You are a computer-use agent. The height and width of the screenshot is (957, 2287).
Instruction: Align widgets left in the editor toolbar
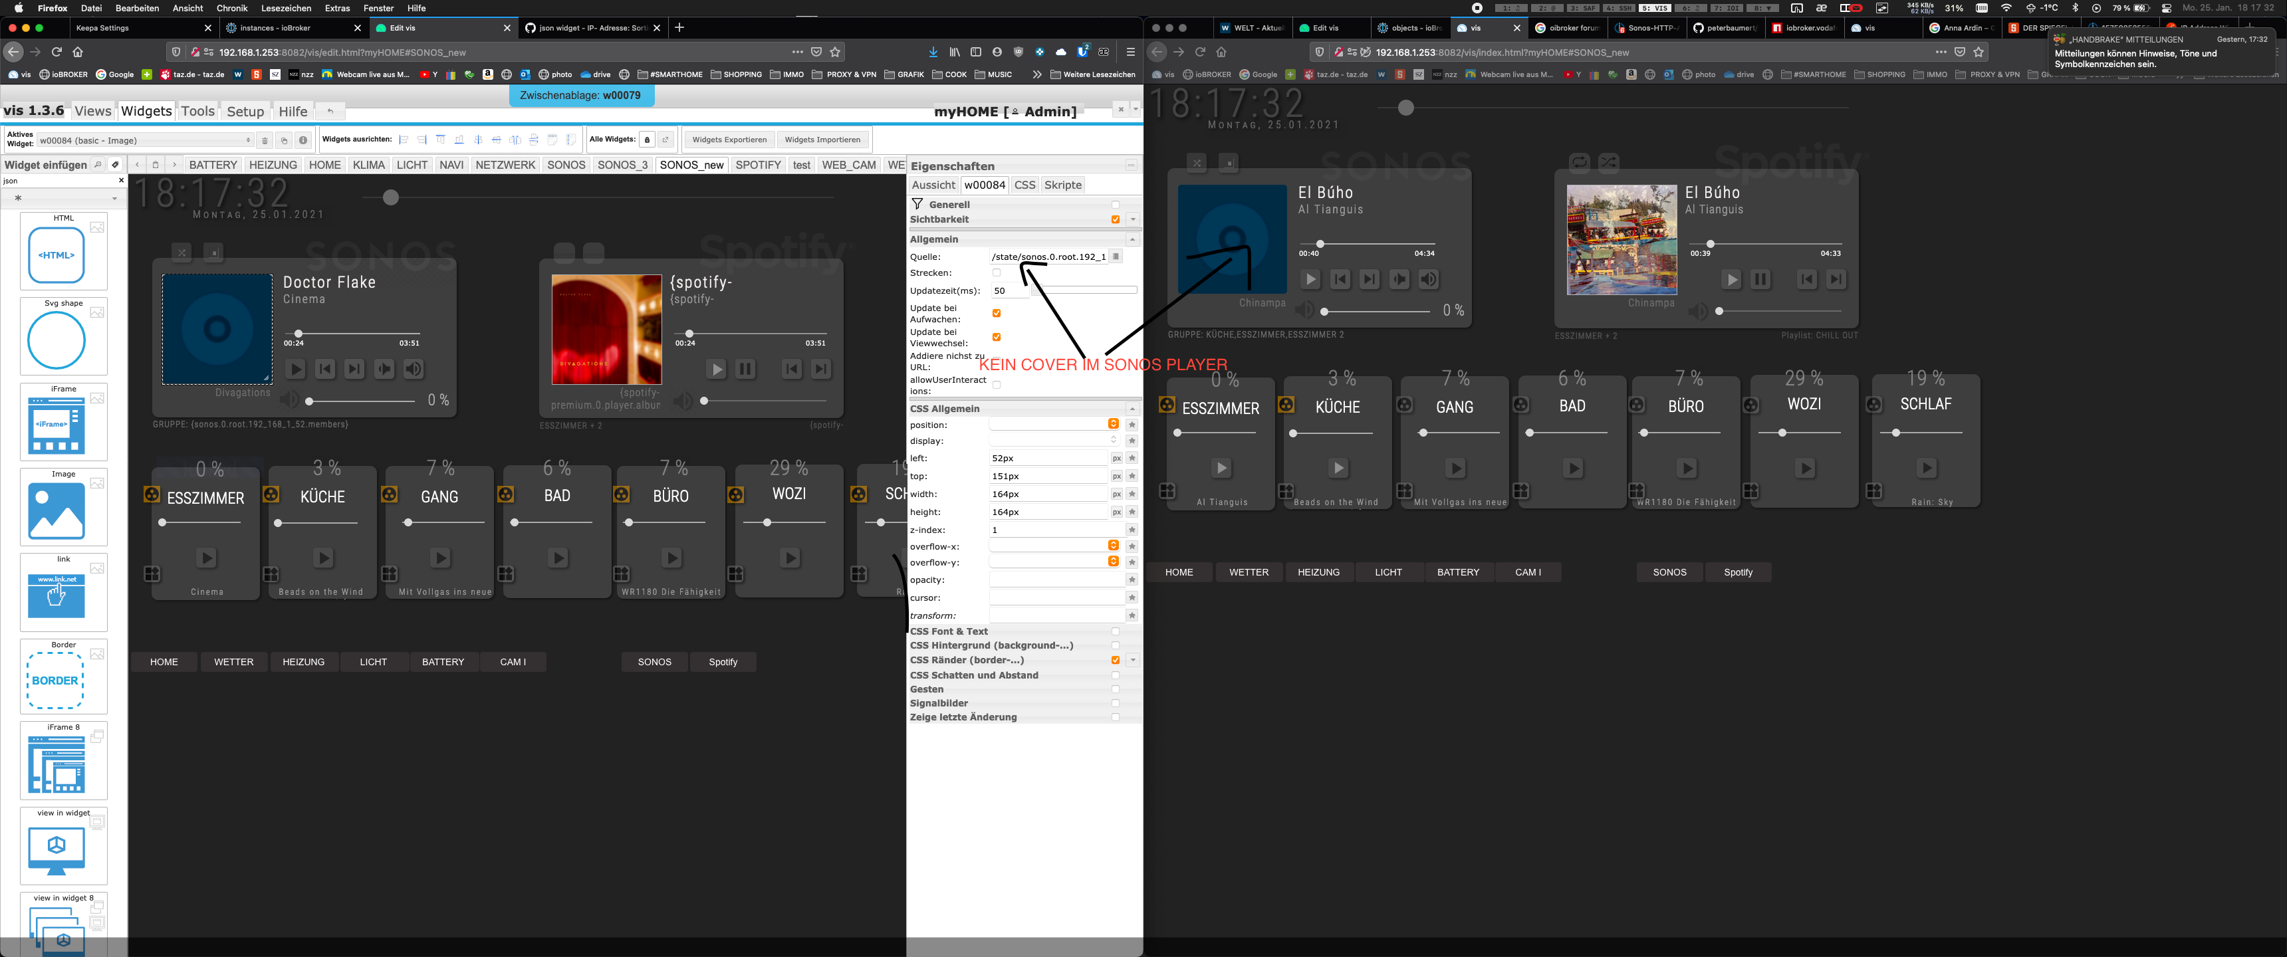404,140
